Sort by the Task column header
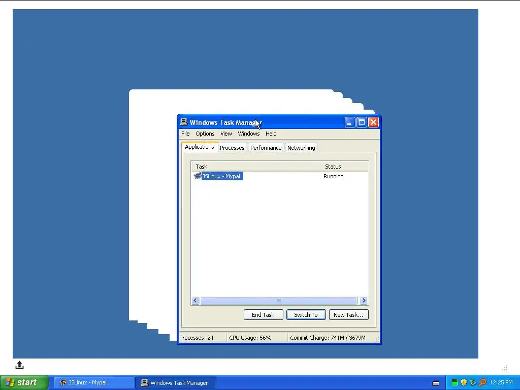 [x=255, y=167]
